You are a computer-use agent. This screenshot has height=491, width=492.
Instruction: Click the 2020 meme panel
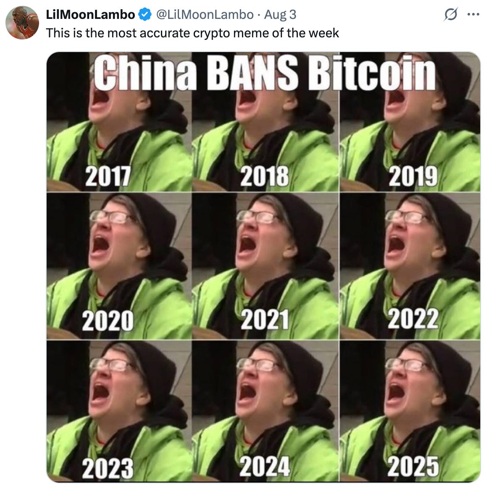coord(119,266)
